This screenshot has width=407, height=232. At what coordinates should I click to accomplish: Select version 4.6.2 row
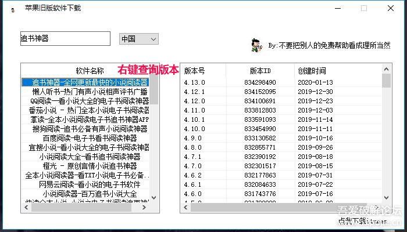coord(281,175)
